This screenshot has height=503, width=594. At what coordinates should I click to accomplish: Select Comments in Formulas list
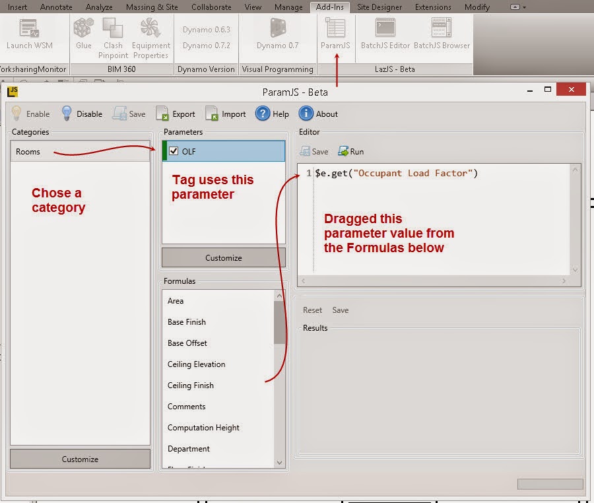(218, 407)
